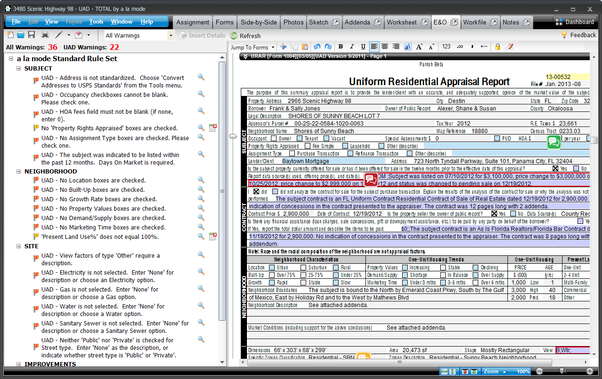The image size is (602, 379).
Task: Click the yellow padlock lock icon
Action: coord(497,47)
